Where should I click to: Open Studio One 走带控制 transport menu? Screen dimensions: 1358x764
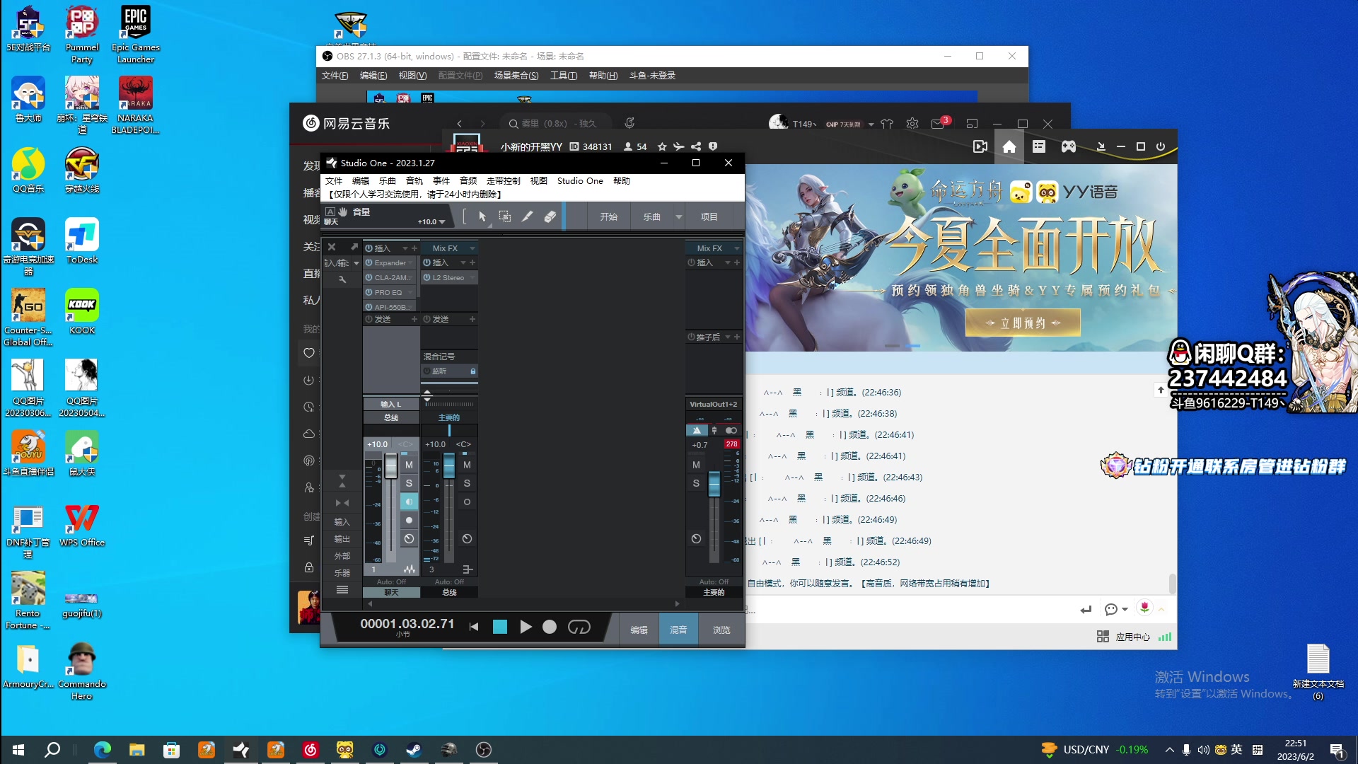click(x=504, y=181)
